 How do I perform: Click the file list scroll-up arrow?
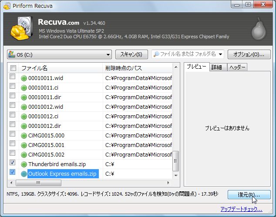pyautogui.click(x=176, y=67)
